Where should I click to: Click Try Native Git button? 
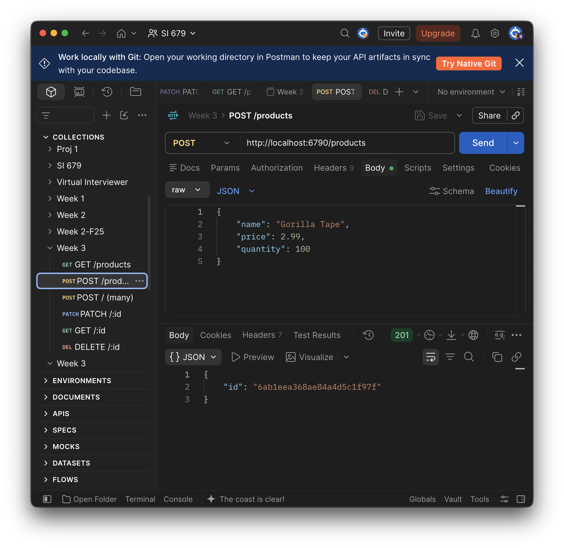coord(468,63)
